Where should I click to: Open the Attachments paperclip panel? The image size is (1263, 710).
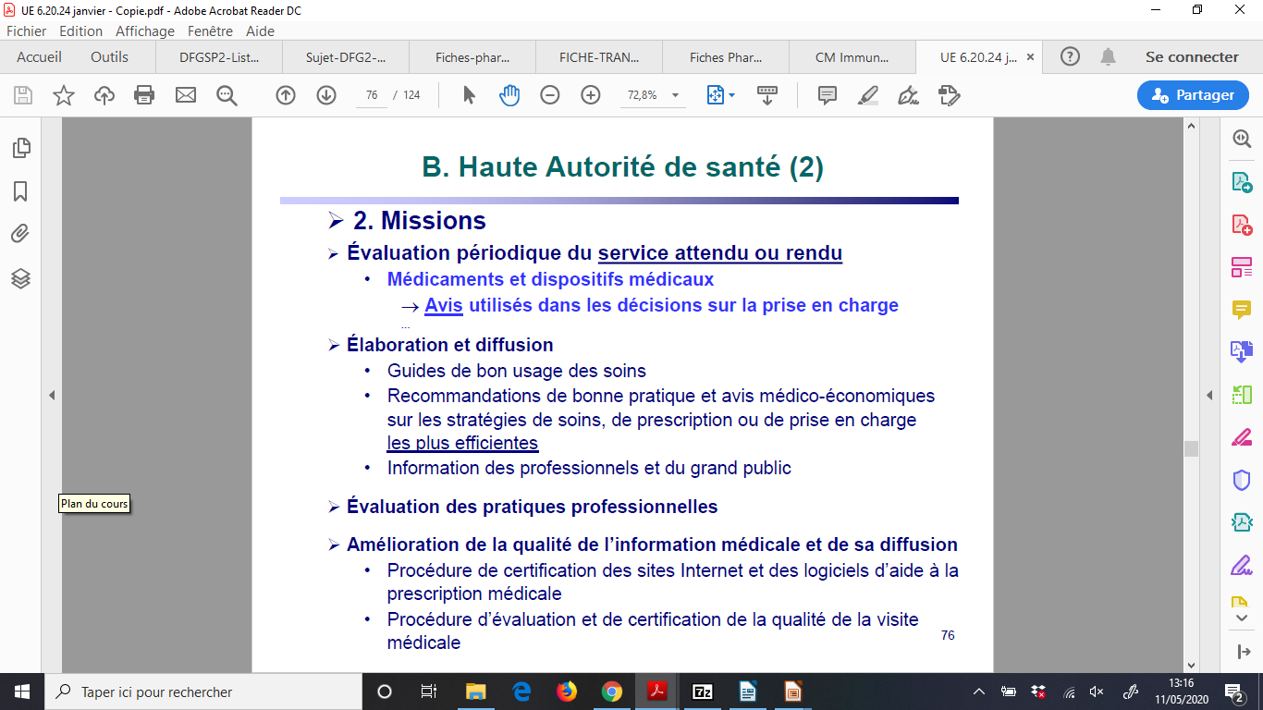pos(20,235)
